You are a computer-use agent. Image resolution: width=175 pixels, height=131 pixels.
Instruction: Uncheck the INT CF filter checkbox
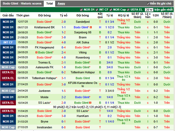tap(97, 10)
